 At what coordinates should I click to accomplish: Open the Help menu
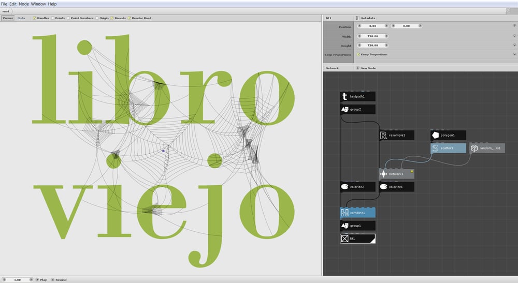(52, 4)
